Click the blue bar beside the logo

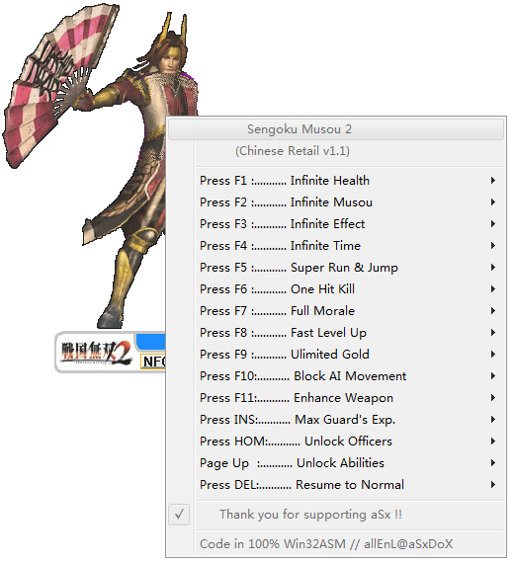(151, 341)
